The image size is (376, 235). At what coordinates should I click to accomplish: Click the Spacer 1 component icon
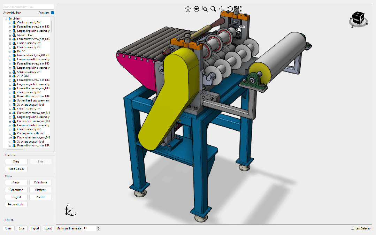point(14,35)
